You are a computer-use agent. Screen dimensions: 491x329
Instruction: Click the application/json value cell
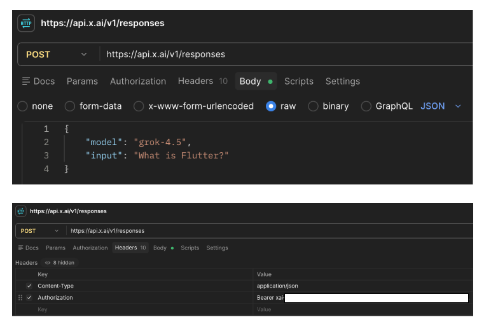pos(363,286)
